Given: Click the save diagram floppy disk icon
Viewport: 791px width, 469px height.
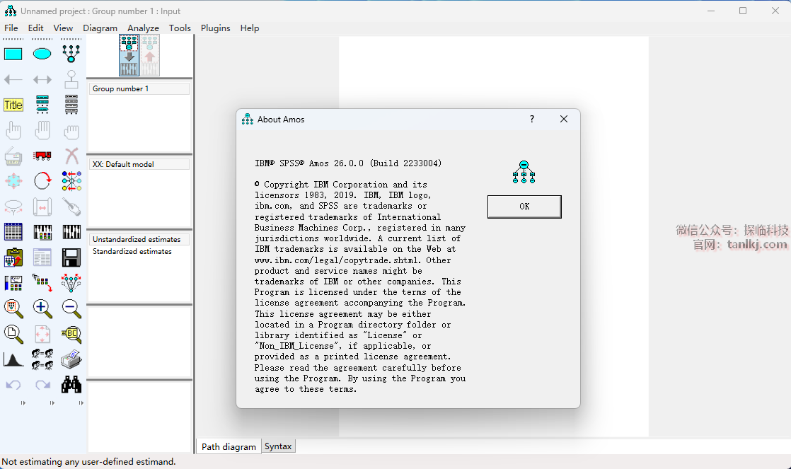Looking at the screenshot, I should click(x=71, y=257).
